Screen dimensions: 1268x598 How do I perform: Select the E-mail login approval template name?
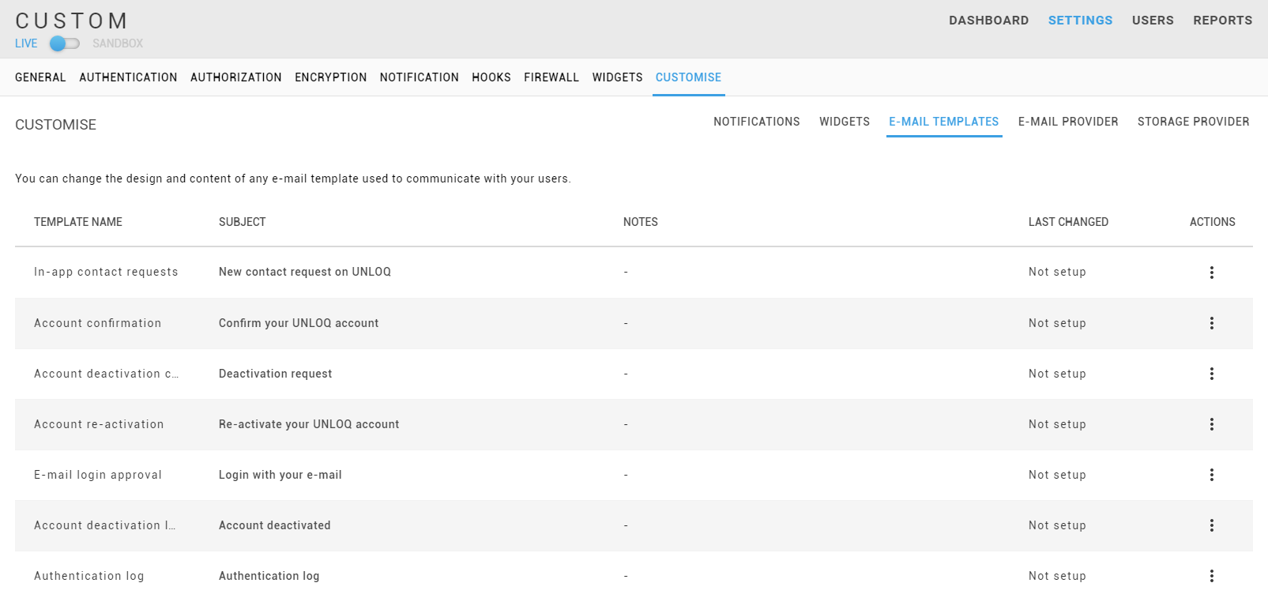click(x=98, y=475)
